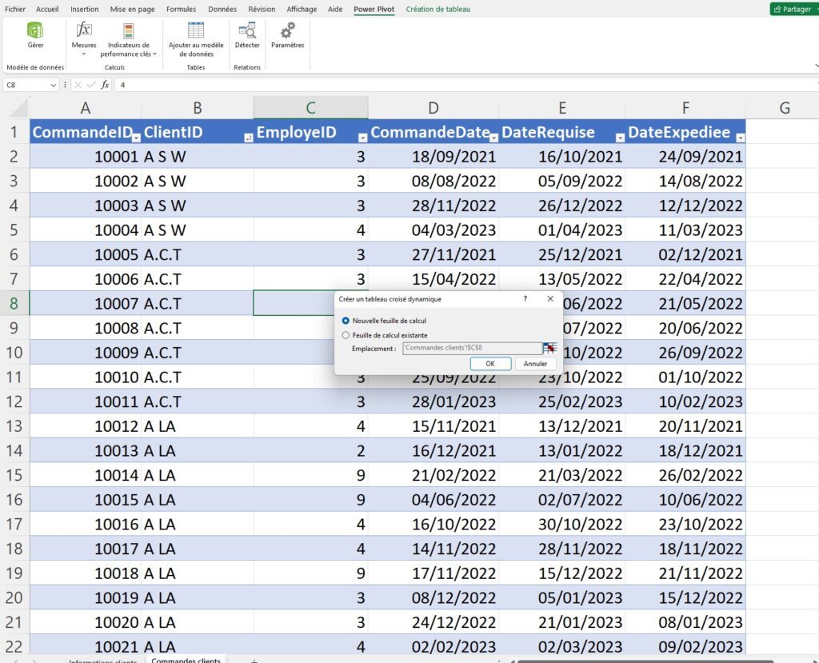Open the Mesures fx menu
819x663 pixels.
point(83,30)
